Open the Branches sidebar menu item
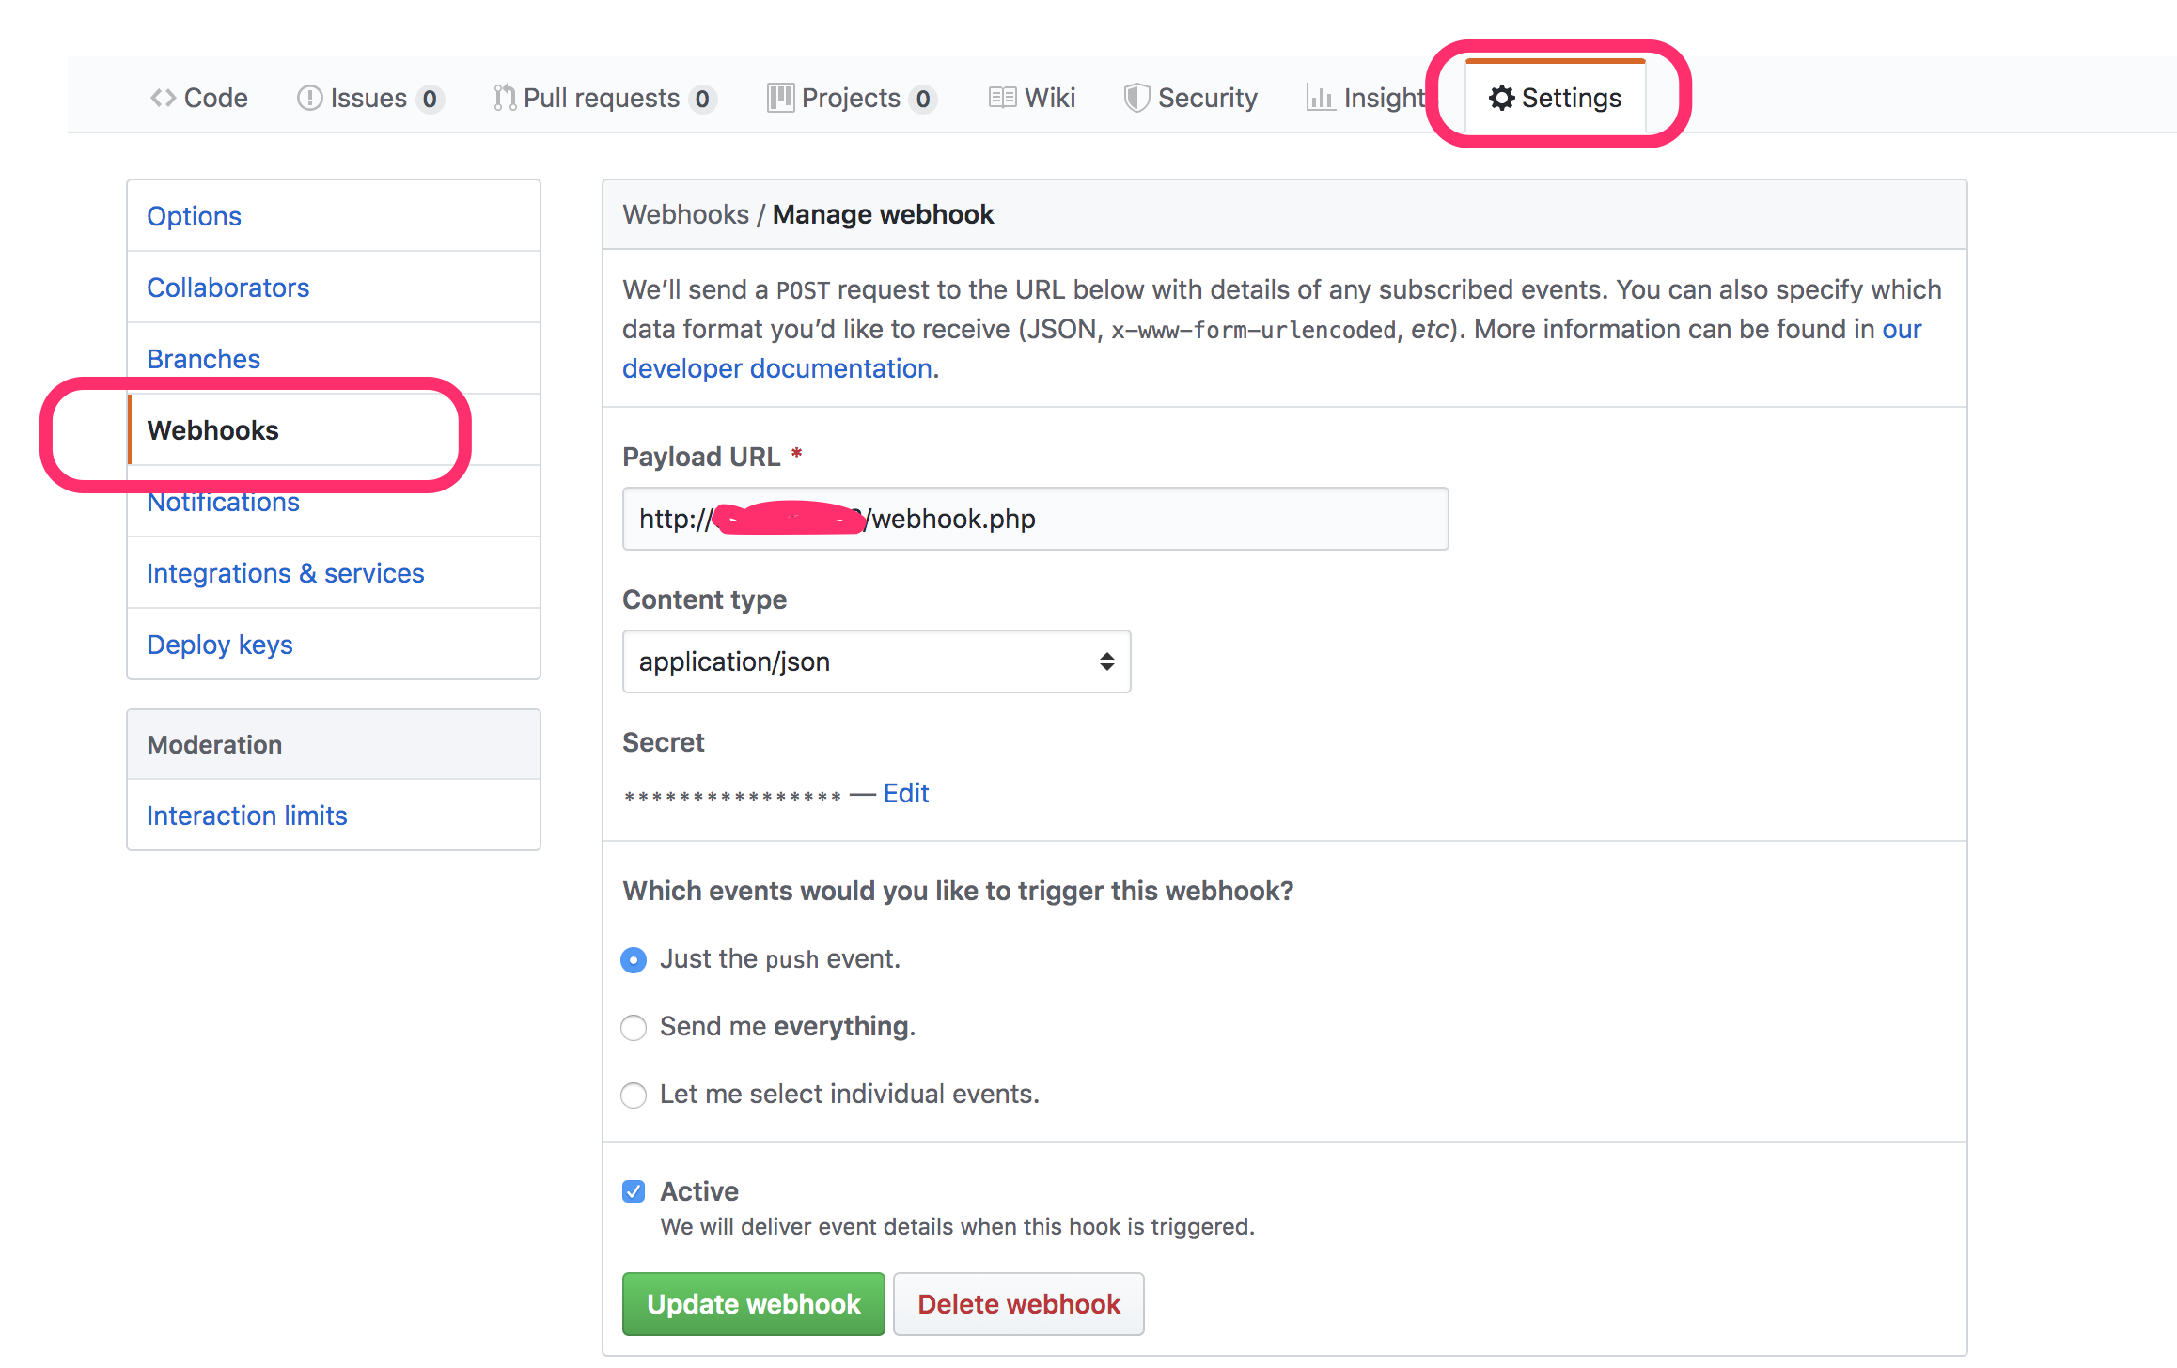Image resolution: width=2177 pixels, height=1368 pixels. pos(203,358)
